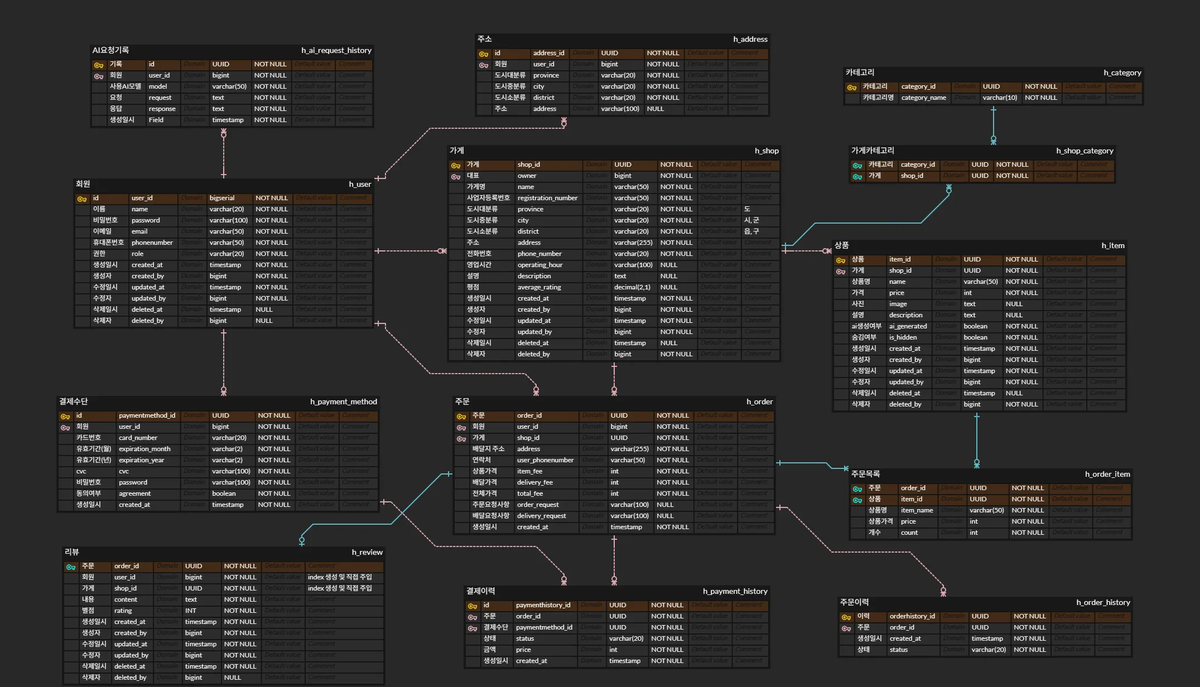Image resolution: width=1200 pixels, height=687 pixels.
Task: Click the registration_number column name in h_shop
Action: (547, 198)
